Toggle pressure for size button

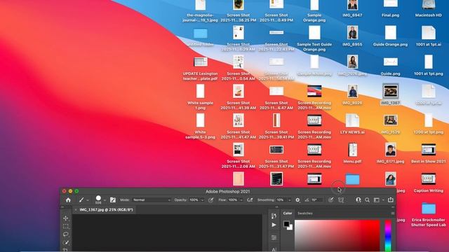point(330,200)
